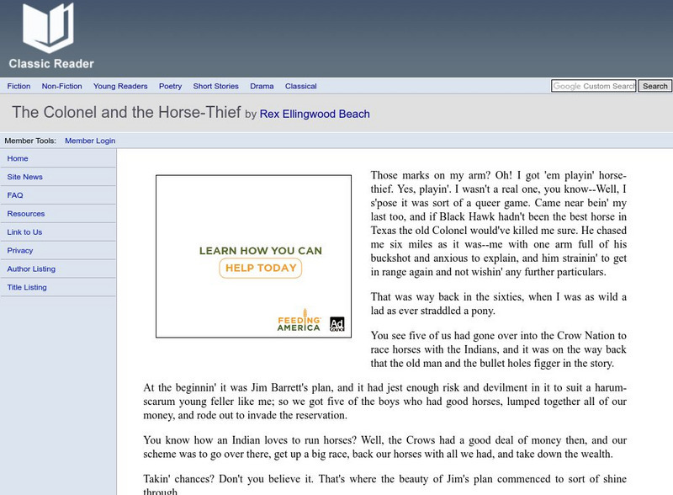Click paragraph 'You know how an Indian loves'
Image resolution: width=673 pixels, height=495 pixels.
point(385,447)
